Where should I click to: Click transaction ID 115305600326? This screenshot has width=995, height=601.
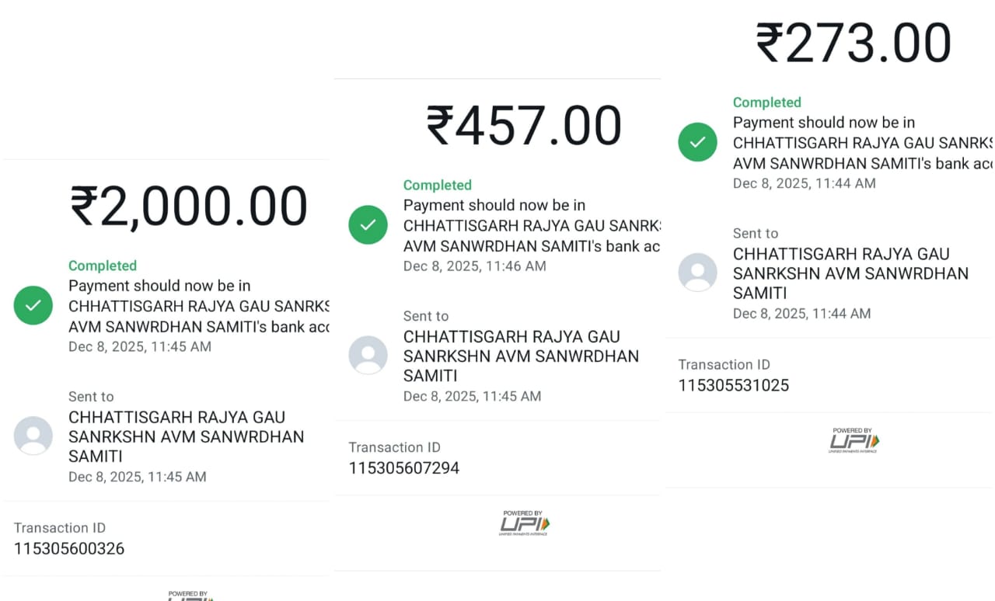(69, 549)
